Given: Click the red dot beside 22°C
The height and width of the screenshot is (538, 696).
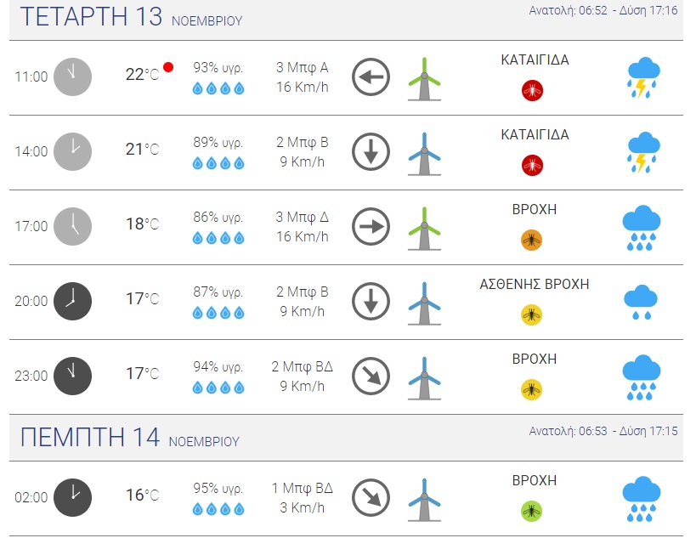Looking at the screenshot, I should point(168,67).
